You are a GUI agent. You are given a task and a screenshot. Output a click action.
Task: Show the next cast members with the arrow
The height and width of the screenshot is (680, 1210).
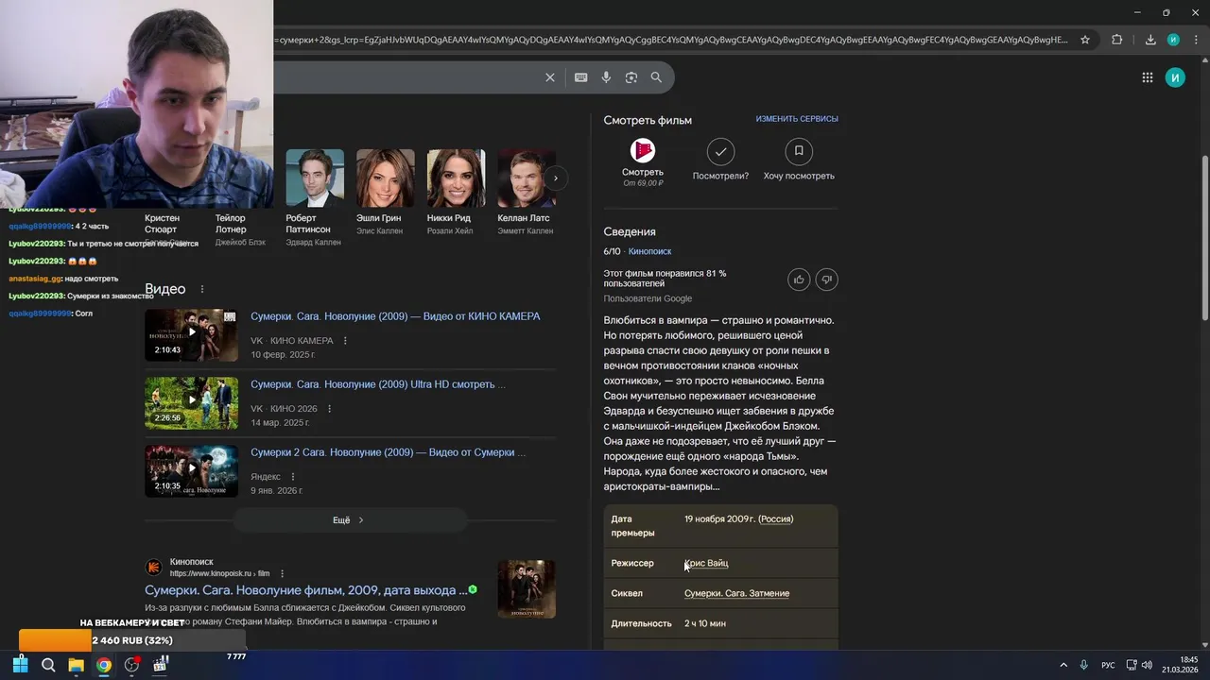click(556, 178)
